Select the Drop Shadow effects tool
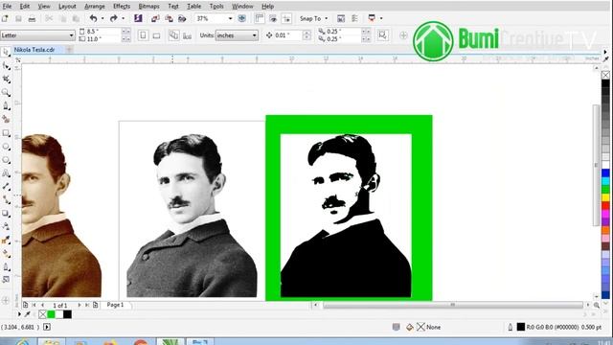This screenshot has width=613, height=345. point(6,213)
